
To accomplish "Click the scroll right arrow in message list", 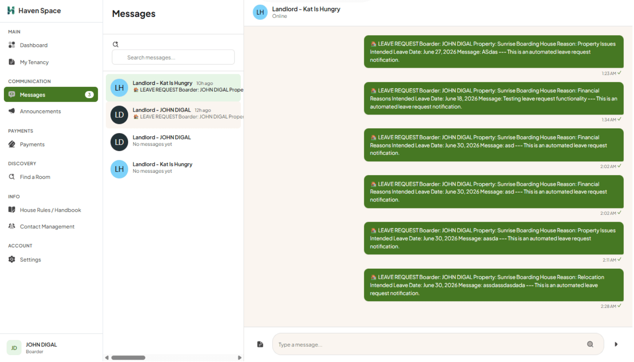I will [240, 358].
